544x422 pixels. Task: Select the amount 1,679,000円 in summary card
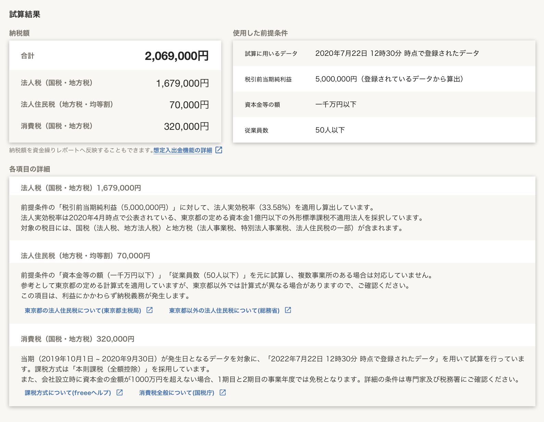pyautogui.click(x=183, y=83)
